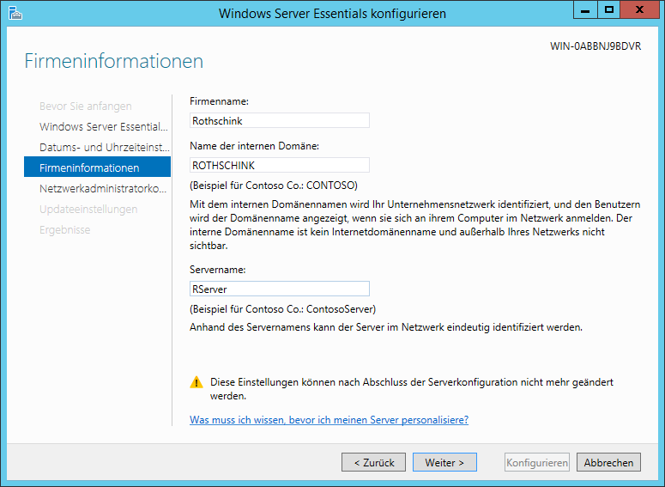Screen dimensions: 665x487
Task: Minimize the configuration wizard window
Action: point(586,10)
